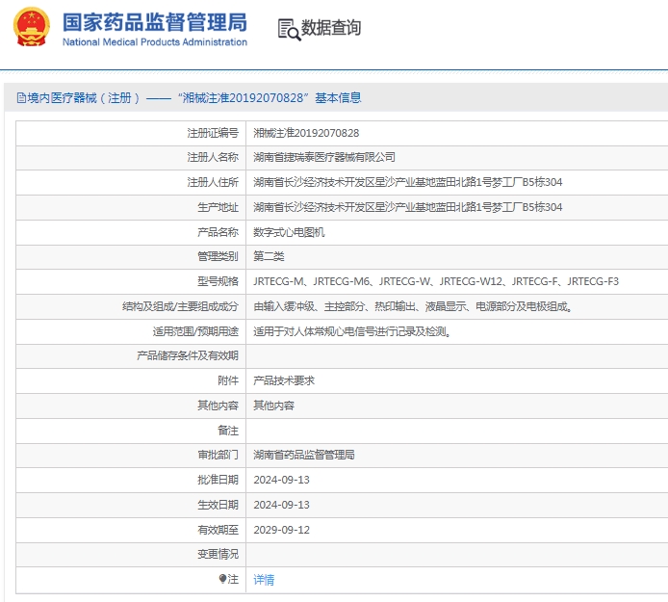Click the national emblem logo
Screen dimensions: 668x602
click(x=32, y=27)
